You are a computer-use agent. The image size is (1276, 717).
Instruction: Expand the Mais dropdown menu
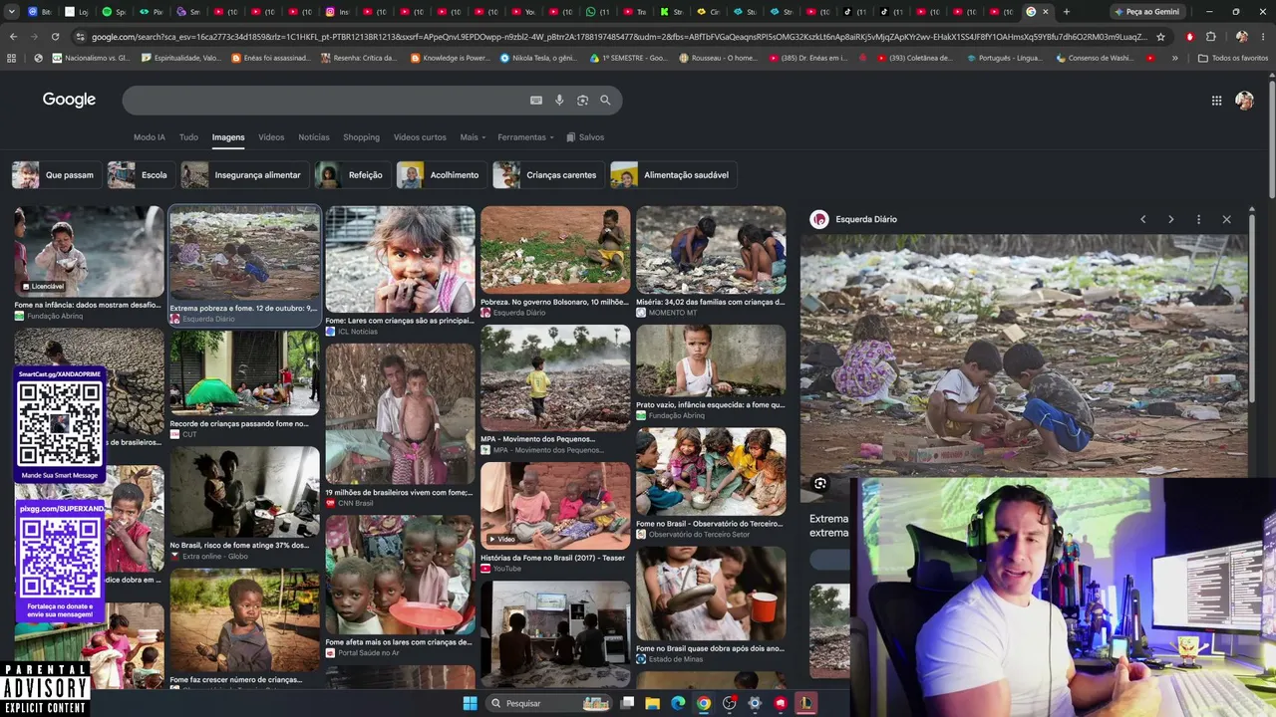point(473,137)
